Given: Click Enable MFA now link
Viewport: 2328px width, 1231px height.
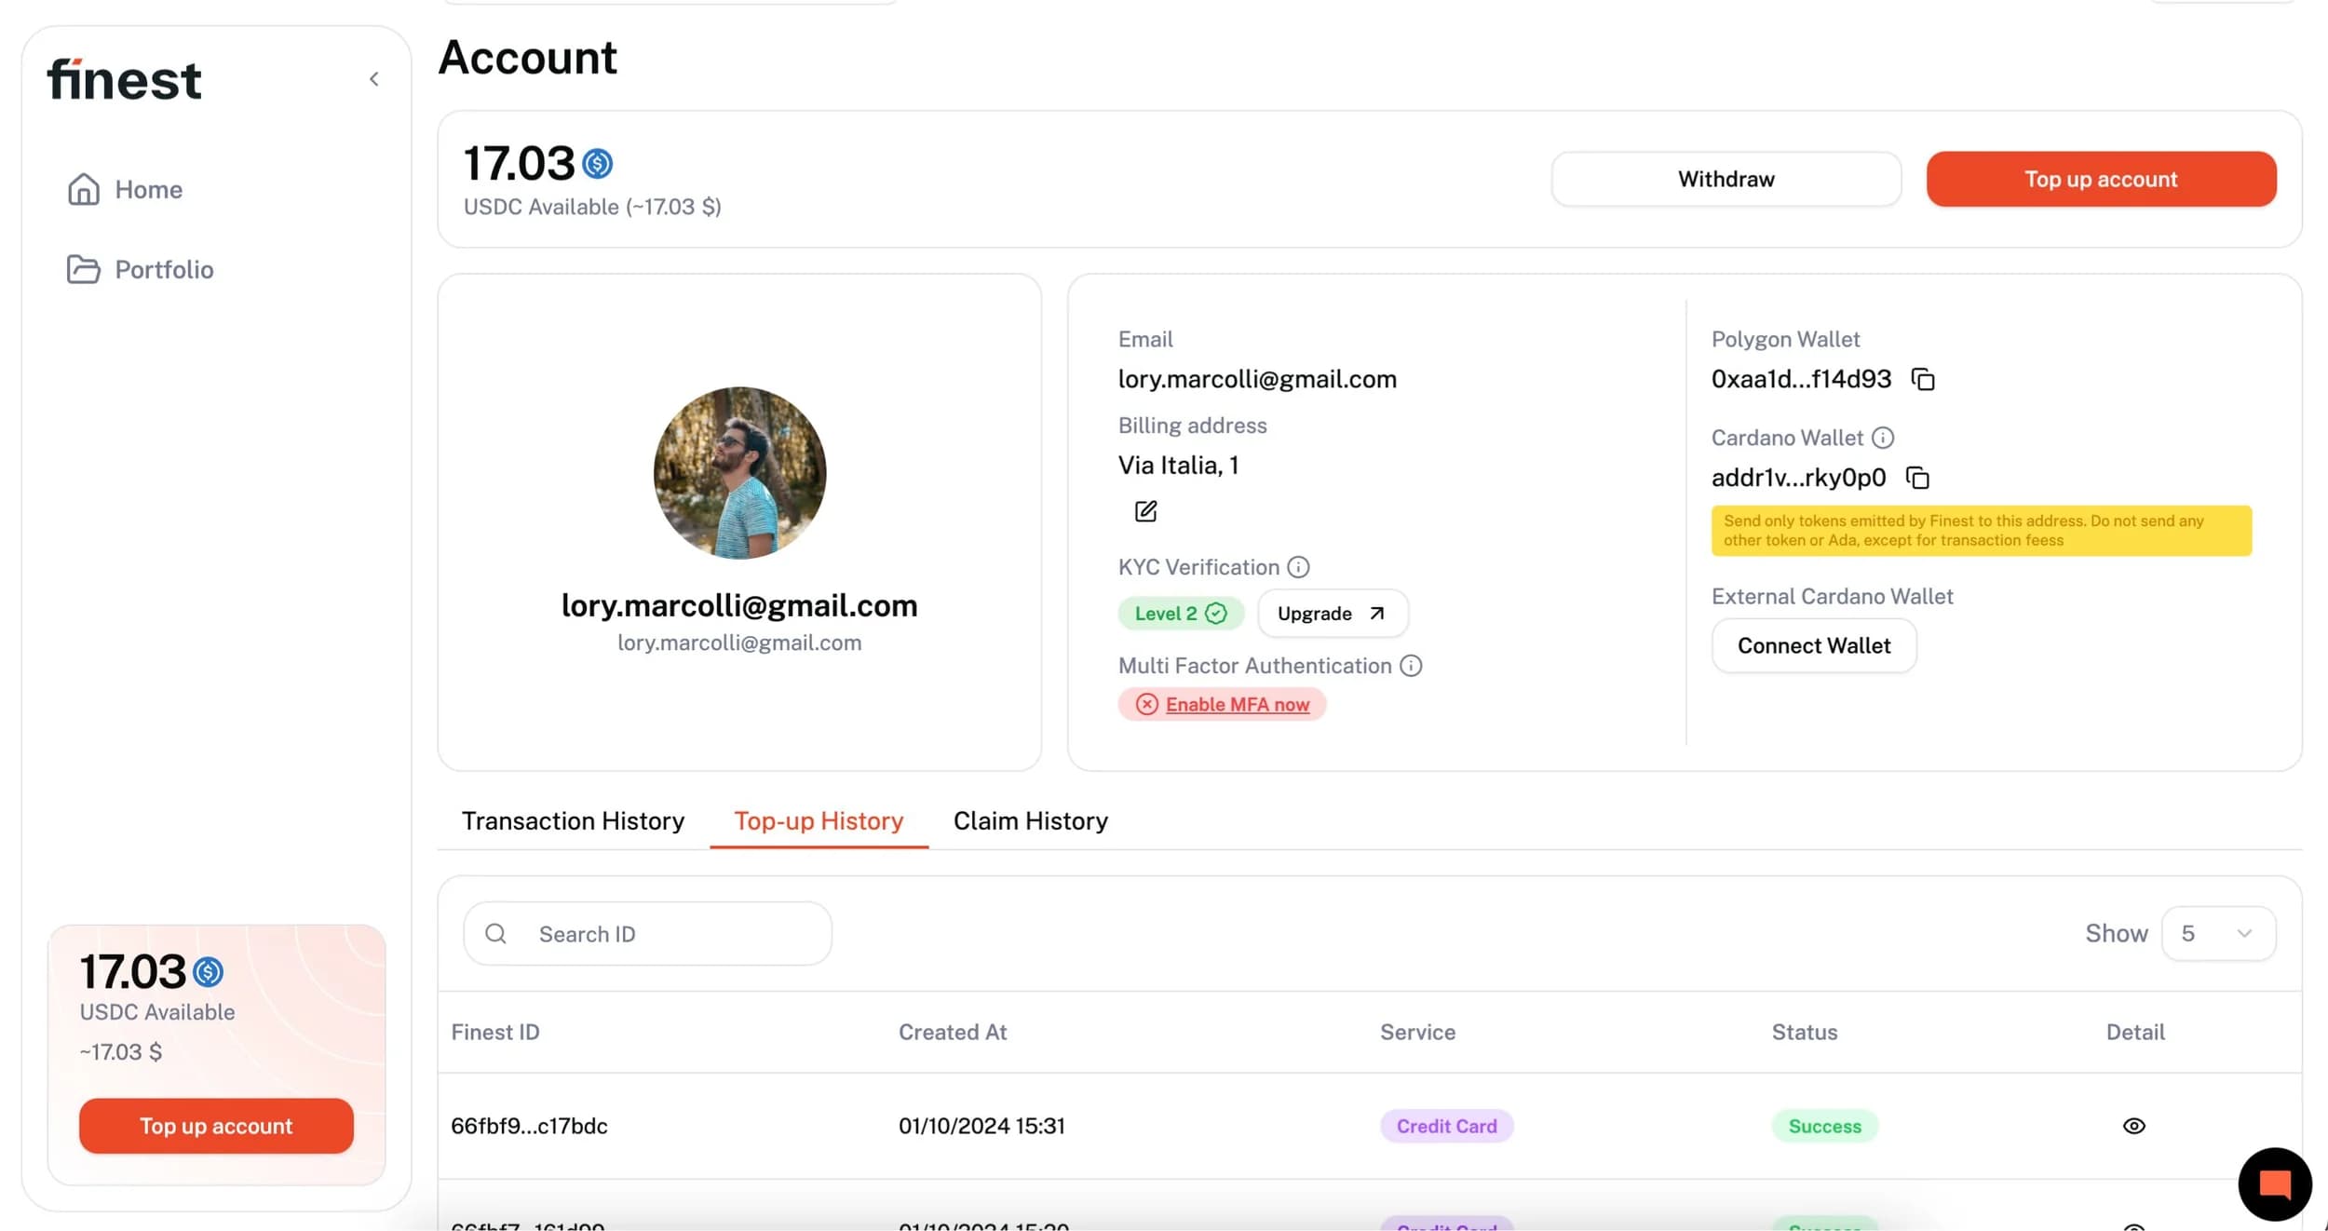Looking at the screenshot, I should 1237,705.
